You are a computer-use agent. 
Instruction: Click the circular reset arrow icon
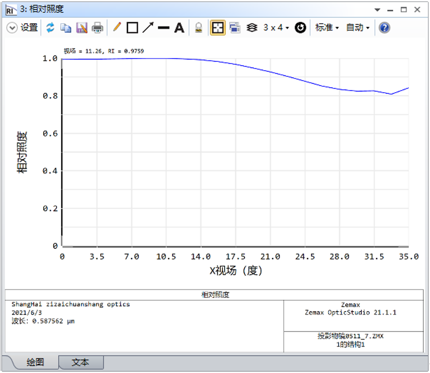[300, 28]
